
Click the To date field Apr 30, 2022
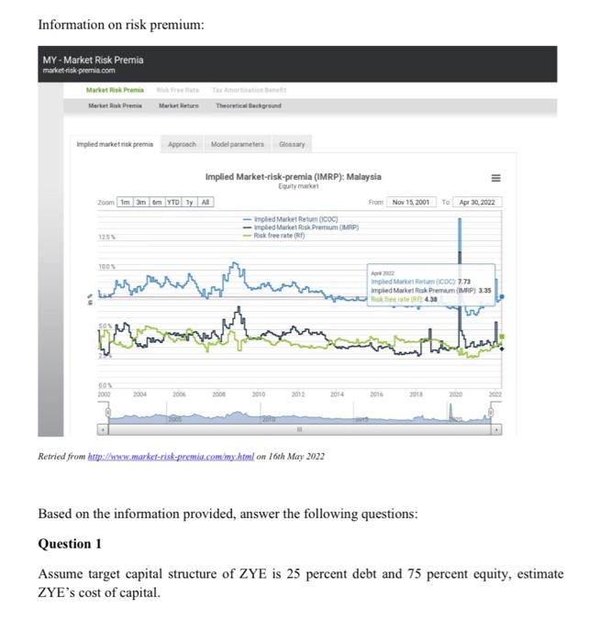coord(477,203)
